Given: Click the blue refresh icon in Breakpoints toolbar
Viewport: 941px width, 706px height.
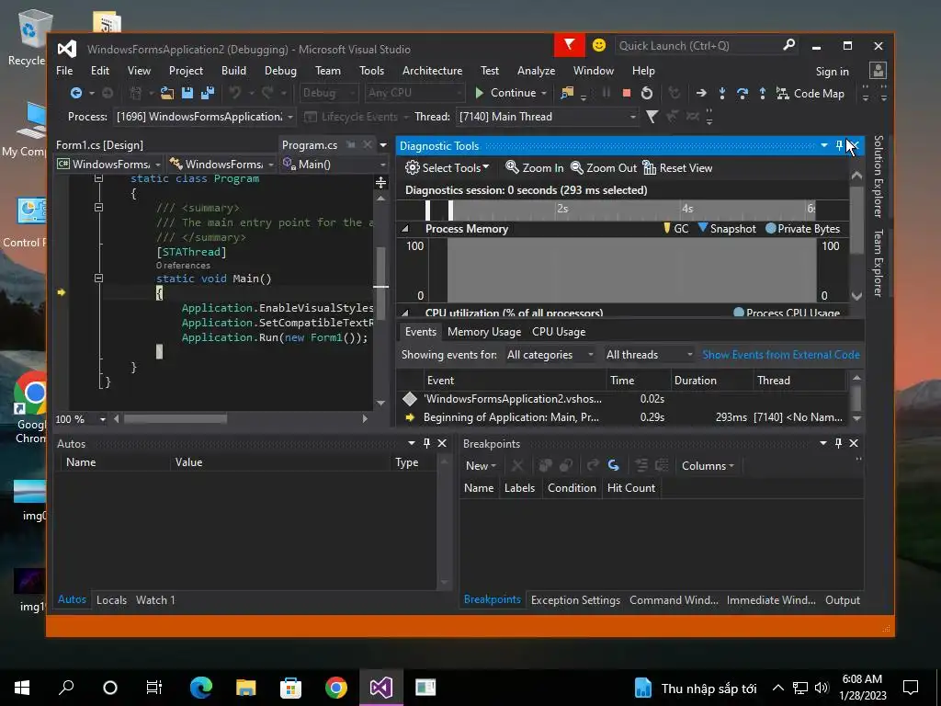Looking at the screenshot, I should pyautogui.click(x=613, y=465).
